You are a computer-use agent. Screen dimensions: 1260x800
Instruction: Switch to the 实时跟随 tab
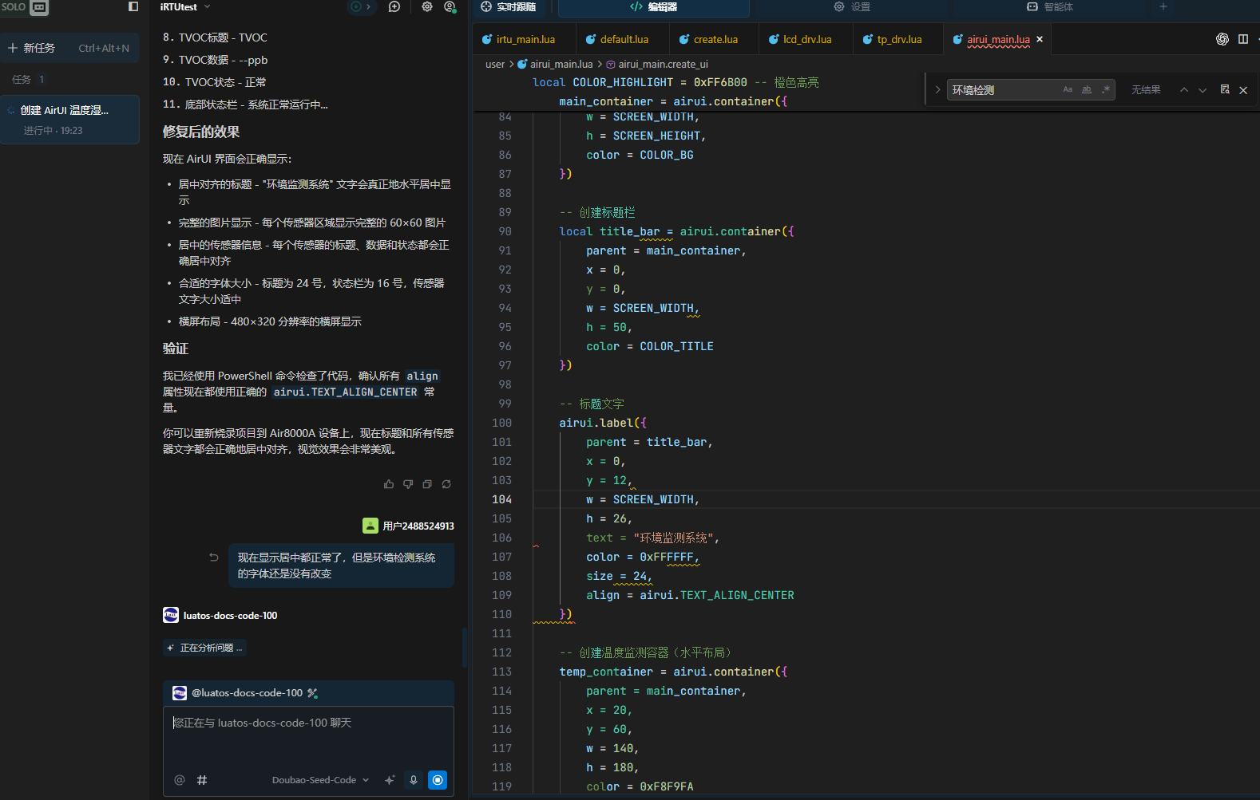click(509, 7)
